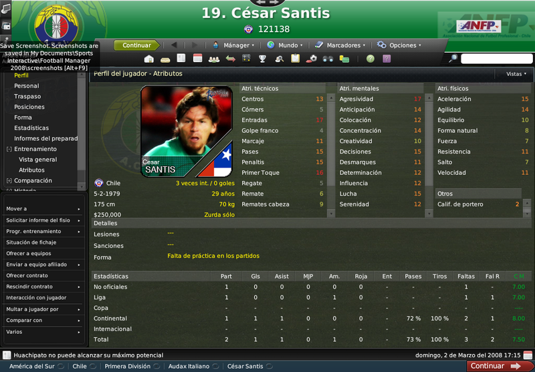This screenshot has height=372, width=535.
Task: Open Audax Italiano breadcrumb link
Action: click(x=189, y=367)
